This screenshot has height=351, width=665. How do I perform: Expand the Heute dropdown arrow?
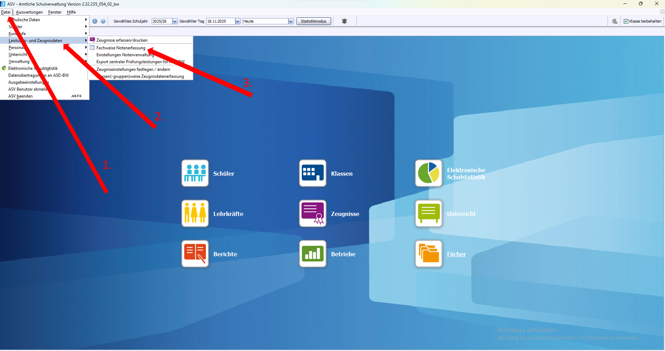click(291, 21)
